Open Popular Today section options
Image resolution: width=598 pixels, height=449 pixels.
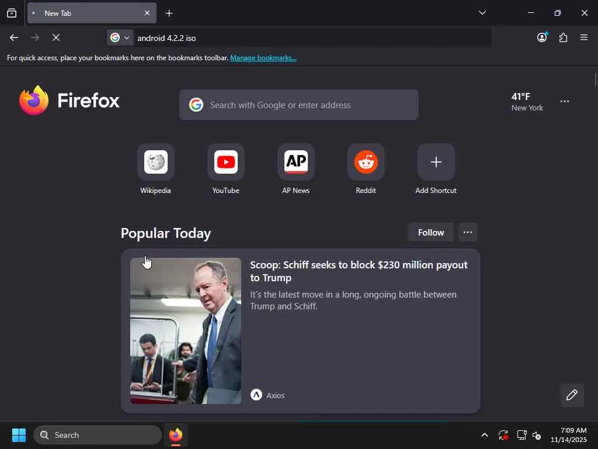468,233
